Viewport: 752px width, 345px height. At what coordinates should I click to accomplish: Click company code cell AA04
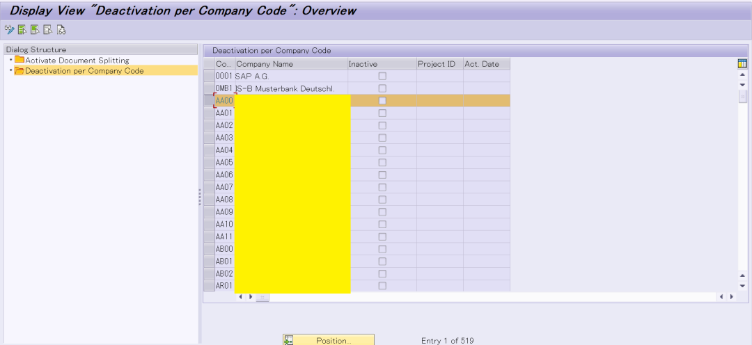point(224,150)
